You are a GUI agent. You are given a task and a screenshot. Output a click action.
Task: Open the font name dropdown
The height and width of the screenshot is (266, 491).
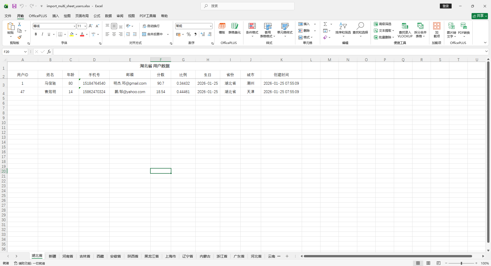coord(74,26)
